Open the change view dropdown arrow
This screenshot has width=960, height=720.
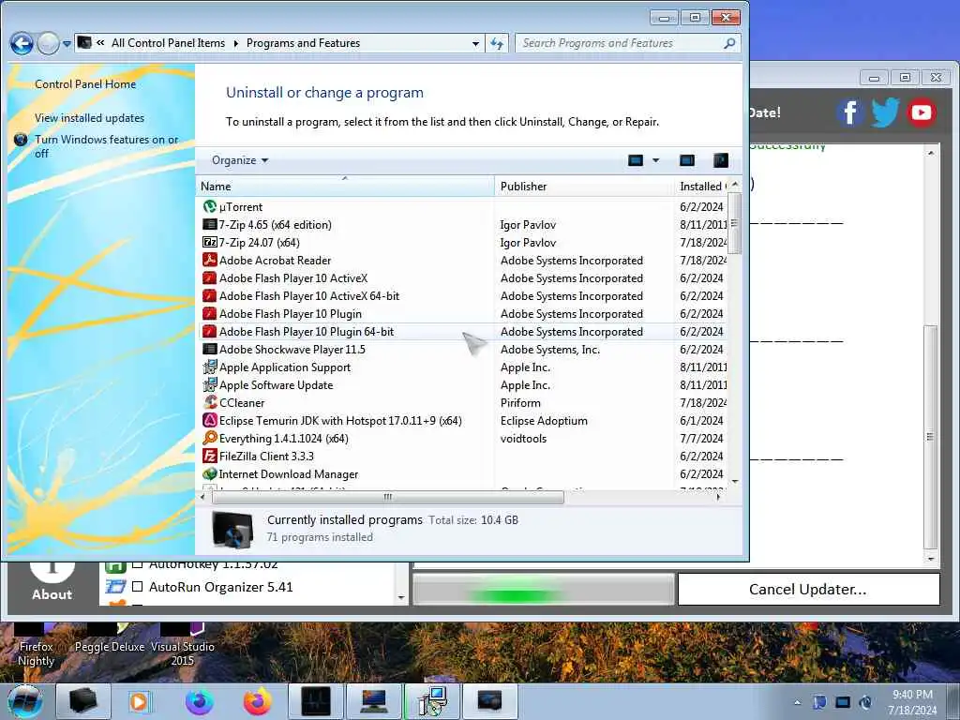click(655, 160)
